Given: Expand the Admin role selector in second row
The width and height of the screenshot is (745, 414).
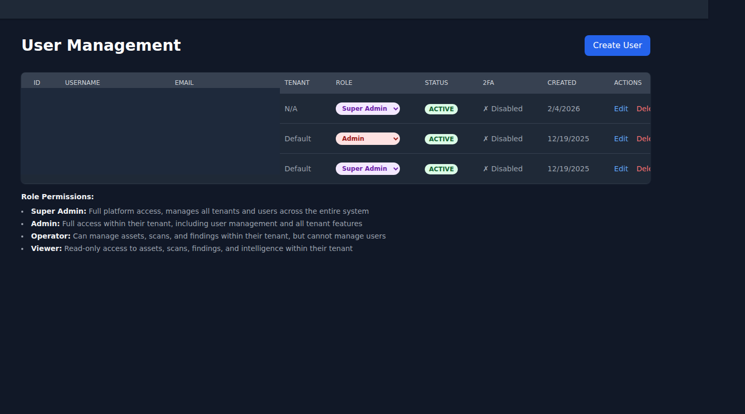Looking at the screenshot, I should click(x=367, y=139).
